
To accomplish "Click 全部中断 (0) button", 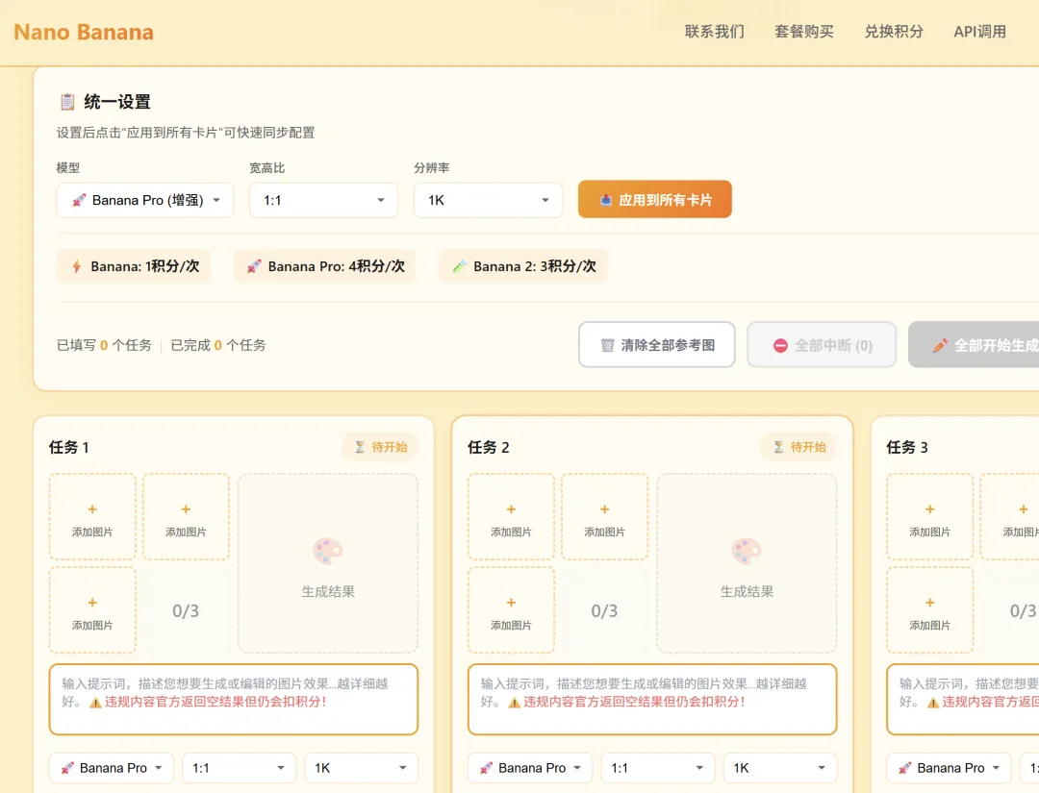I will click(x=822, y=345).
